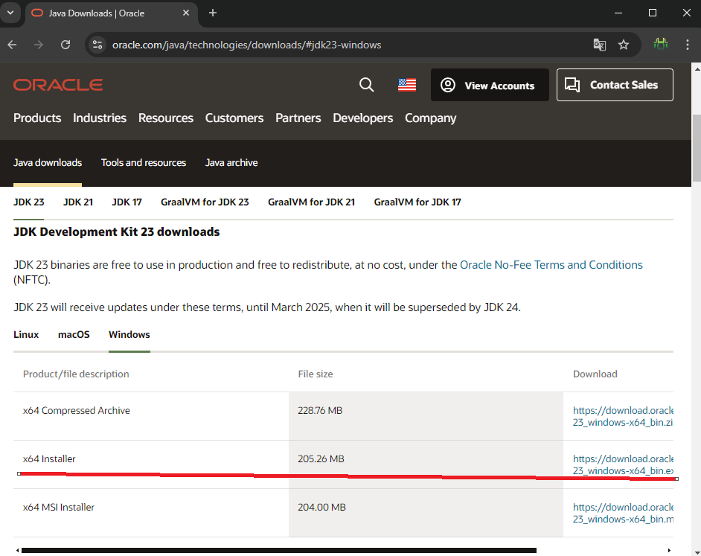Open Products menu
This screenshot has height=556, width=701.
[x=37, y=118]
